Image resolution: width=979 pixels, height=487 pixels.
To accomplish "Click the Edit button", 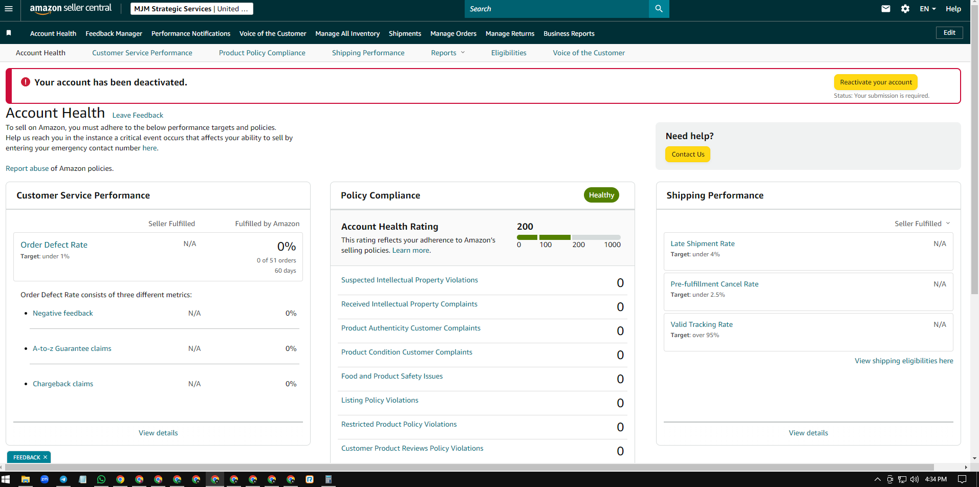I will coord(949,33).
